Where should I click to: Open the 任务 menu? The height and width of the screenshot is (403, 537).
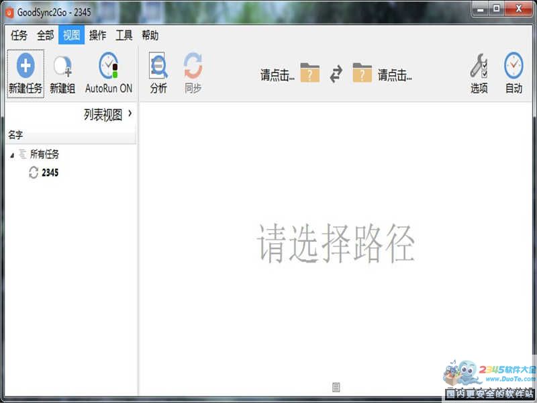point(19,35)
